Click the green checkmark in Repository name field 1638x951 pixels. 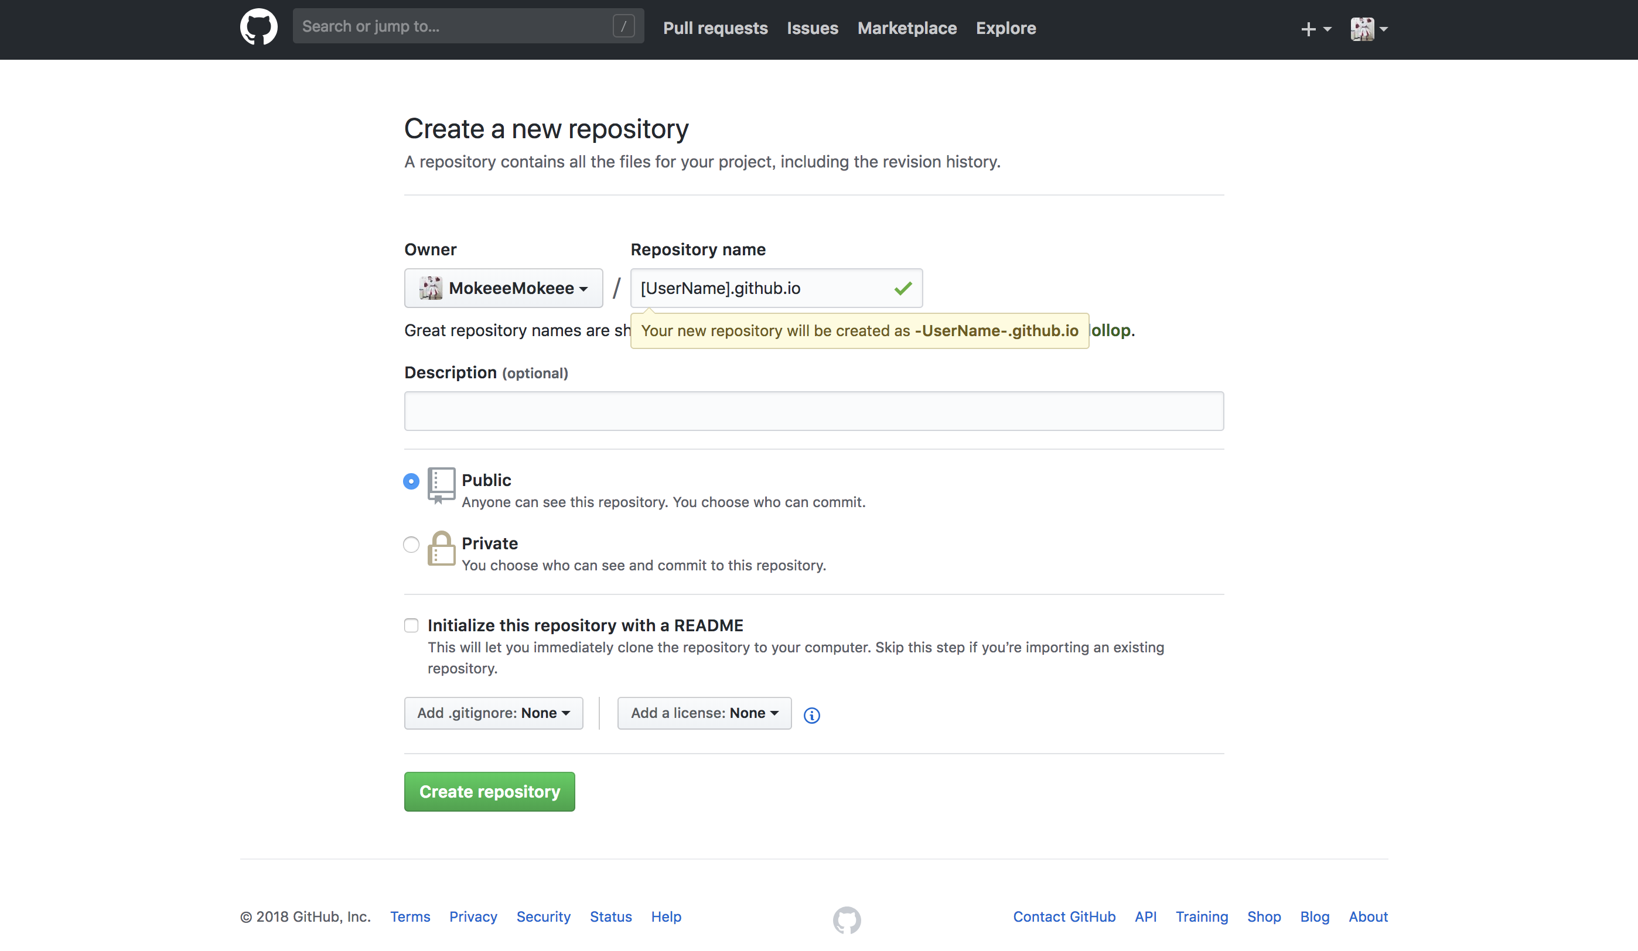pyautogui.click(x=902, y=288)
